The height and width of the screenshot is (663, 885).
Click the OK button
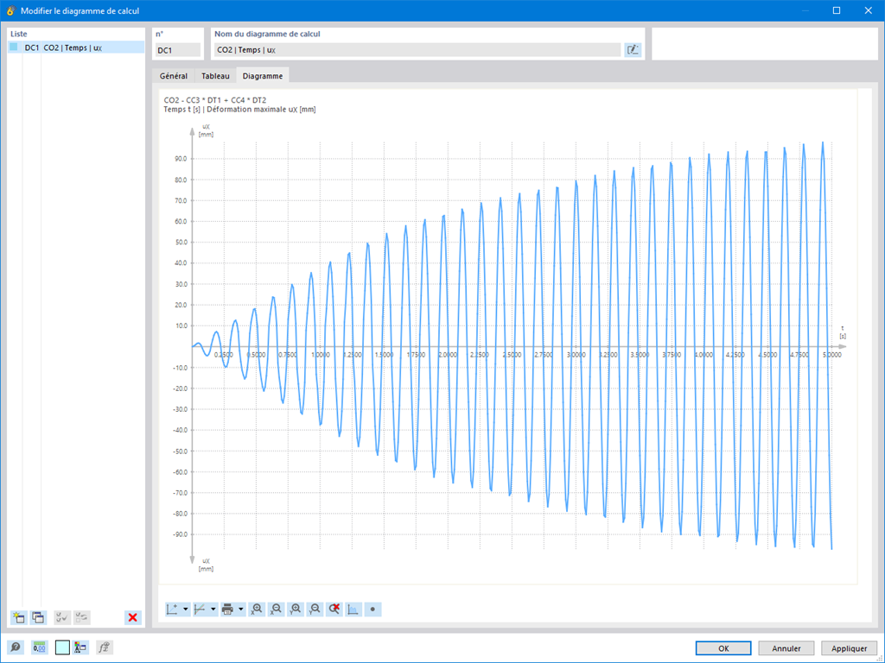click(723, 648)
